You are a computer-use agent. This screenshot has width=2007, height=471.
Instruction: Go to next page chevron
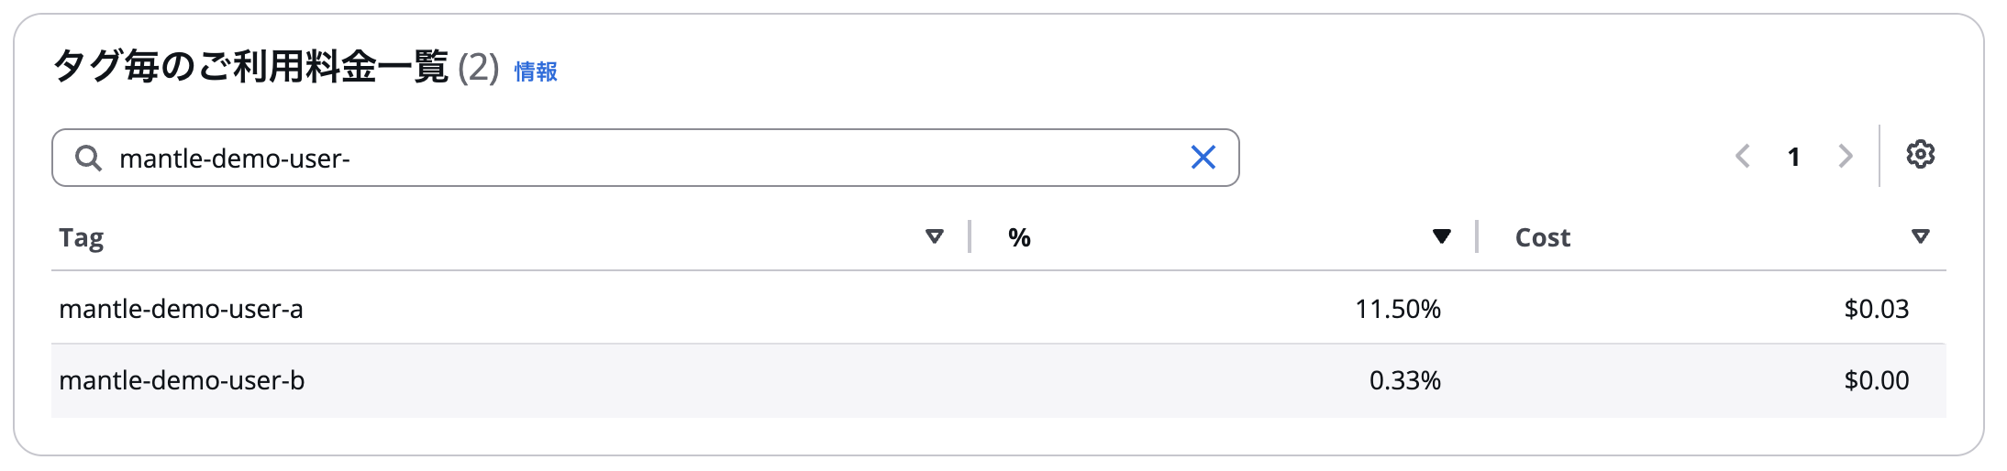pyautogui.click(x=1846, y=157)
